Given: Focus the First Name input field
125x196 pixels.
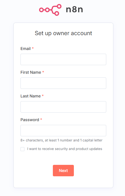Looking at the screenshot, I should click(x=63, y=83).
